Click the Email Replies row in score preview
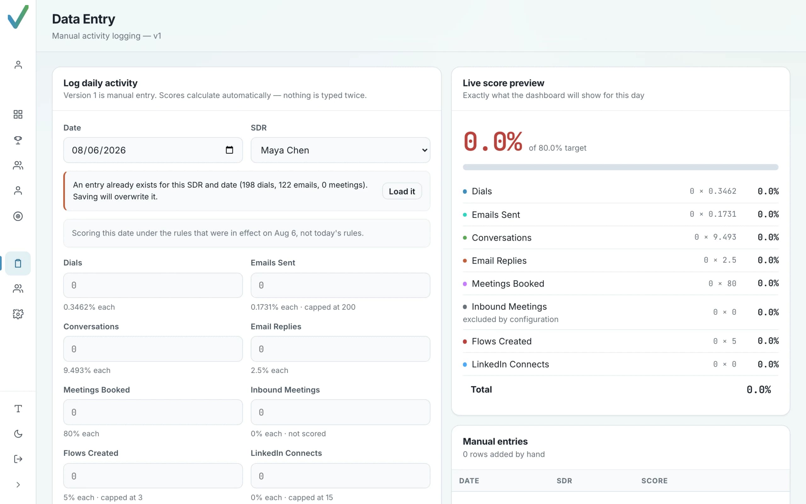806x504 pixels. point(621,260)
